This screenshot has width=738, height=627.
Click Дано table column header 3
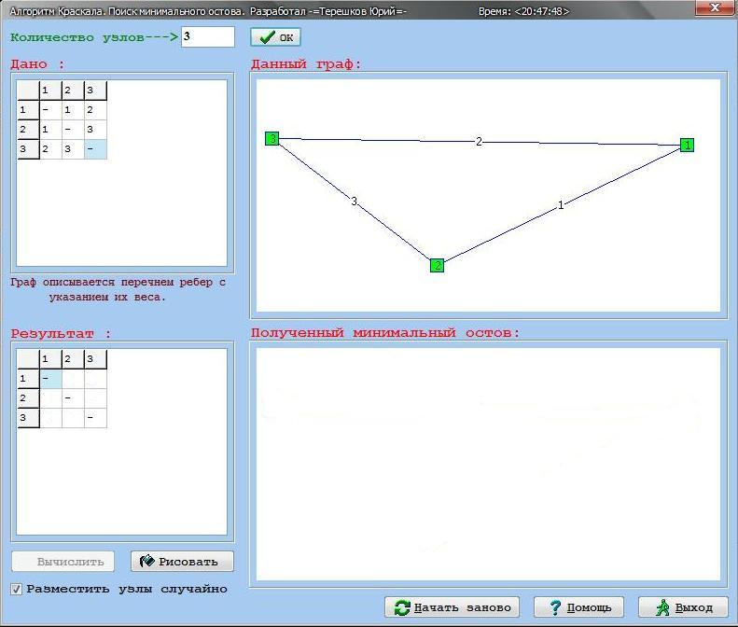(x=95, y=91)
